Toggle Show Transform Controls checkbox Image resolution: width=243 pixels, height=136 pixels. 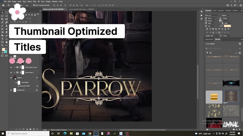[34, 5]
